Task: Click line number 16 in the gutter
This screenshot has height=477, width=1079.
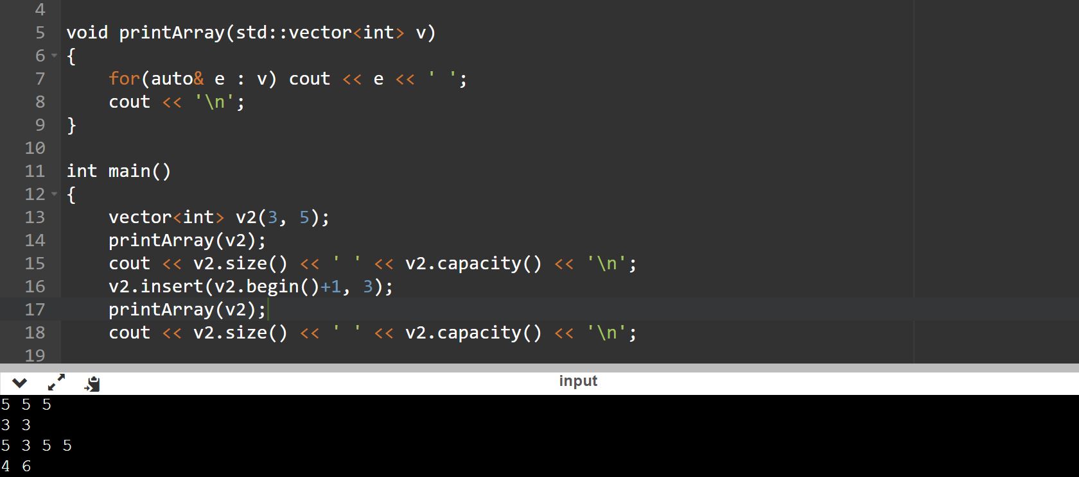Action: point(35,287)
